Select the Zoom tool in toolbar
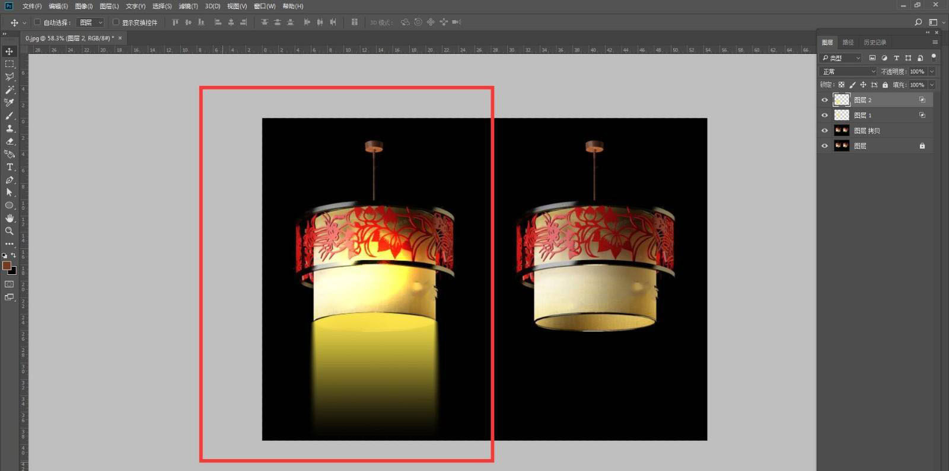 9,231
